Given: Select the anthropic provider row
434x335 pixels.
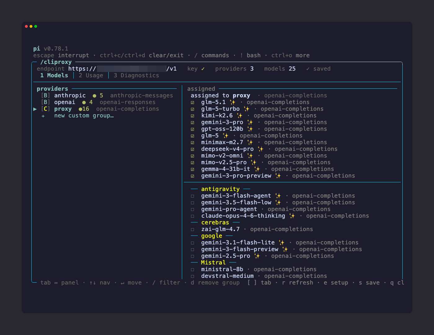Looking at the screenshot, I should point(107,96).
